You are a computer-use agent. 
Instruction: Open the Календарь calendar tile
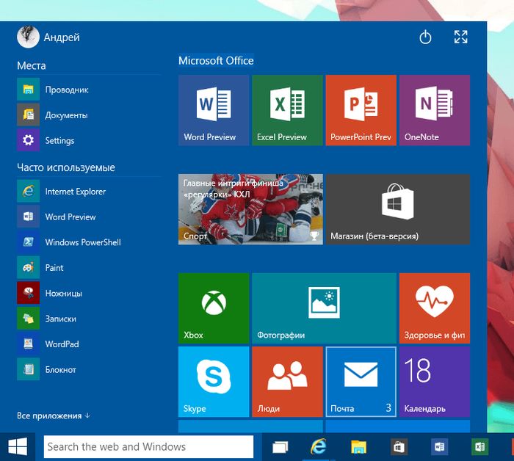point(435,382)
